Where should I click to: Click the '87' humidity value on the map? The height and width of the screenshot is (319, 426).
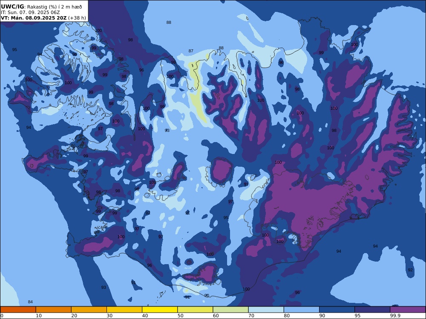pyautogui.click(x=191, y=51)
